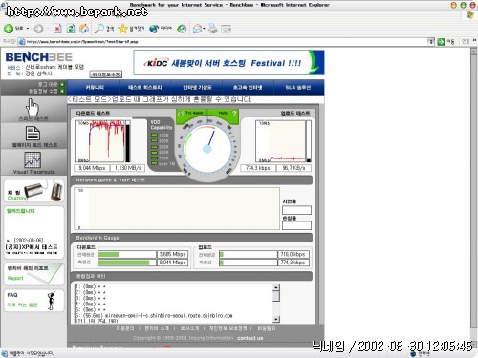Click the 9,044 Mbps download result
The image size is (478, 358).
(92, 168)
